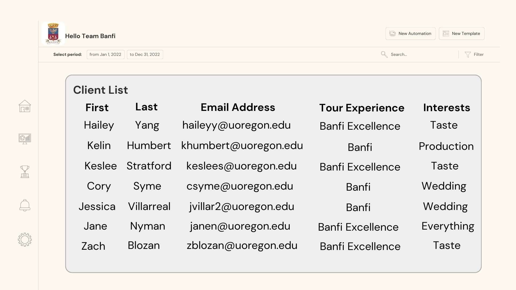Screen dimensions: 516x290
Task: Select last name Villarreal
Action: [149, 206]
